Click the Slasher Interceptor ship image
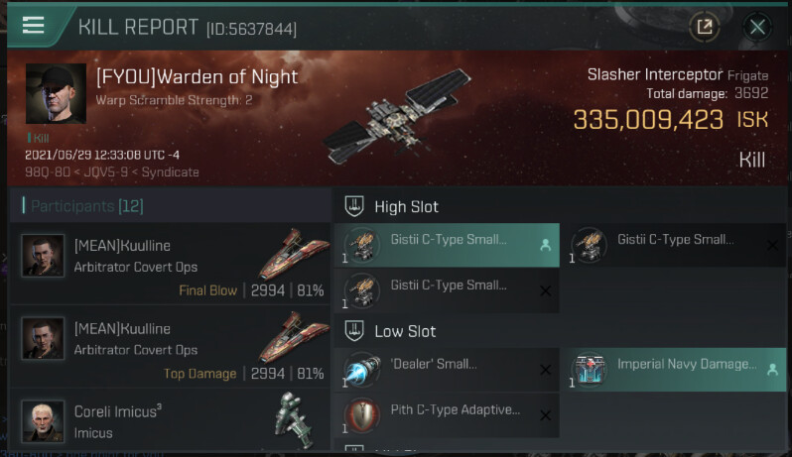792x457 pixels. coord(397,116)
